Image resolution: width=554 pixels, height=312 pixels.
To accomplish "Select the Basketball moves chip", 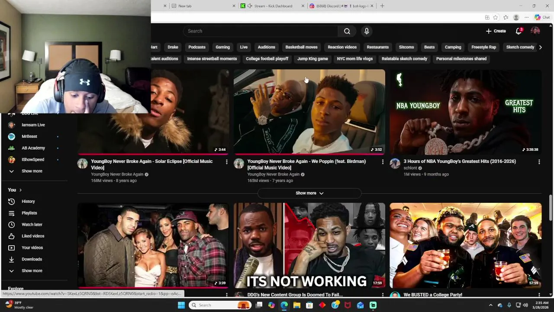I will 301,47.
